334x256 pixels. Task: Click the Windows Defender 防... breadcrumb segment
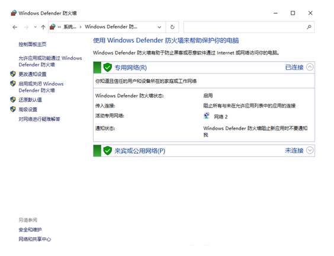click(111, 27)
